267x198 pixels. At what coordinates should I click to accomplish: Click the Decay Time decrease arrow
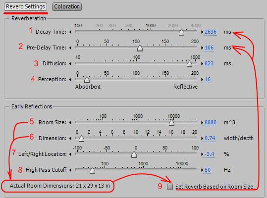coord(70,32)
